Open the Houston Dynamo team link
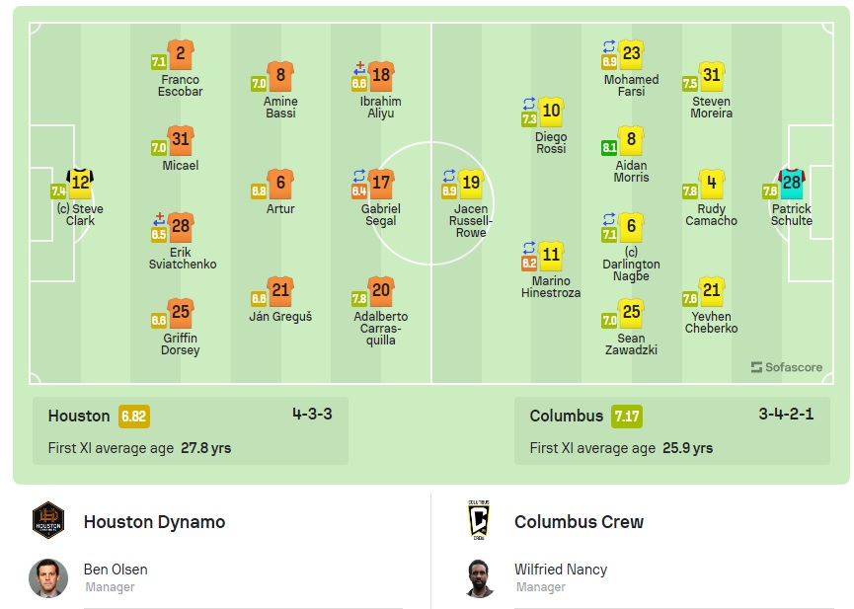 (x=154, y=522)
